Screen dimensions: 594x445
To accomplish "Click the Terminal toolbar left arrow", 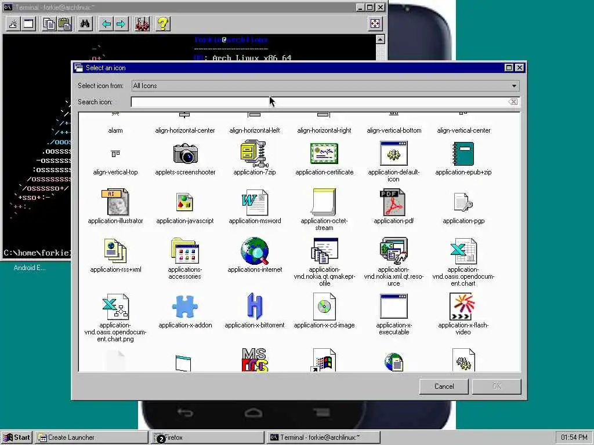I will (x=107, y=24).
